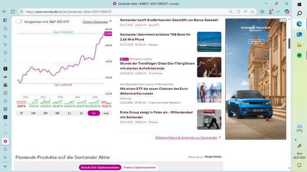
Task: Open File Explorer from taskbar
Action: (x=299, y=45)
